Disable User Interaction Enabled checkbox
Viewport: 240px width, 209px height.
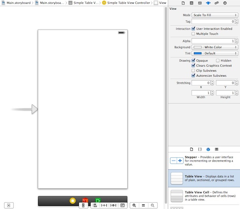pyautogui.click(x=194, y=29)
